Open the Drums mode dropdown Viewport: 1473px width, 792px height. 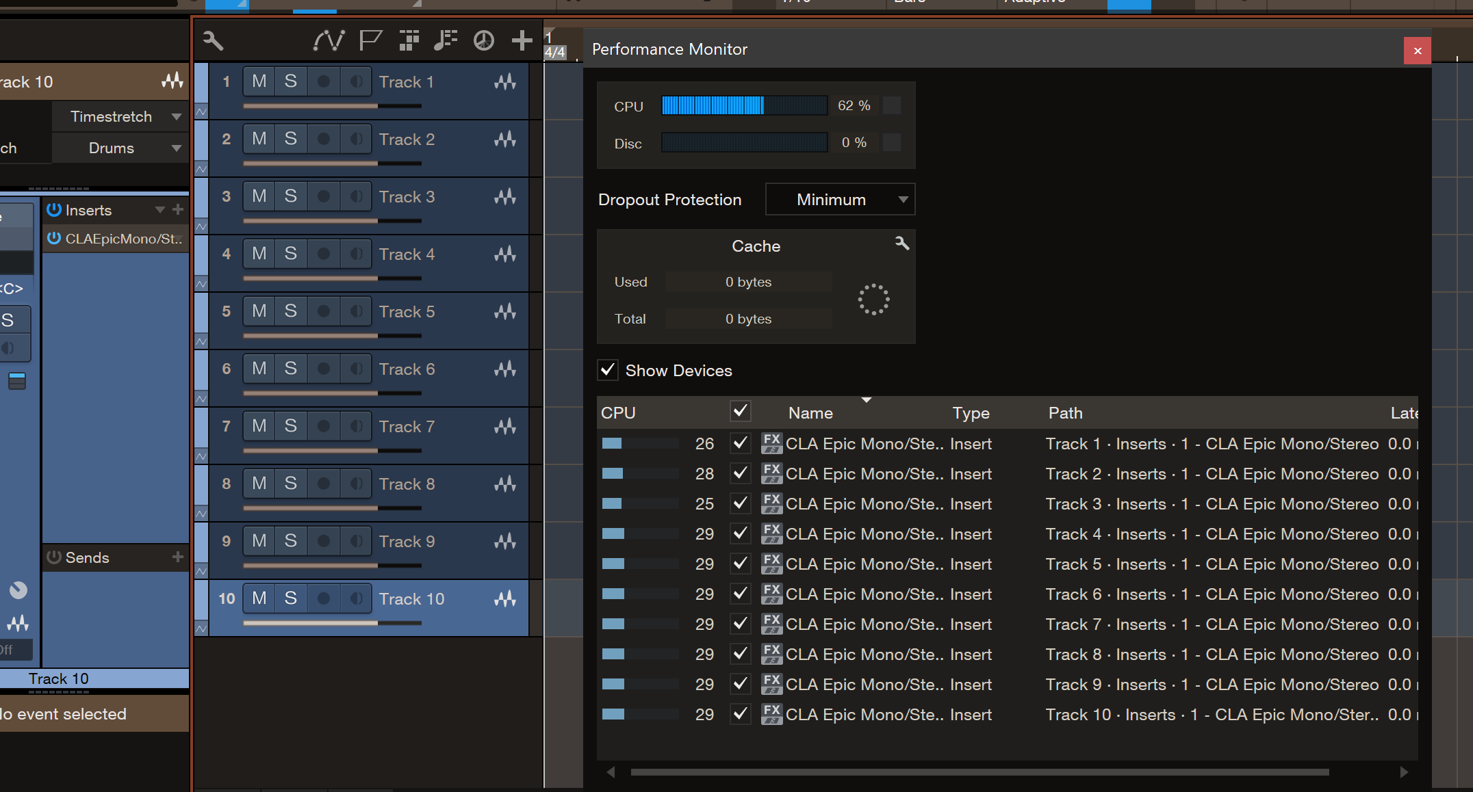pos(120,148)
